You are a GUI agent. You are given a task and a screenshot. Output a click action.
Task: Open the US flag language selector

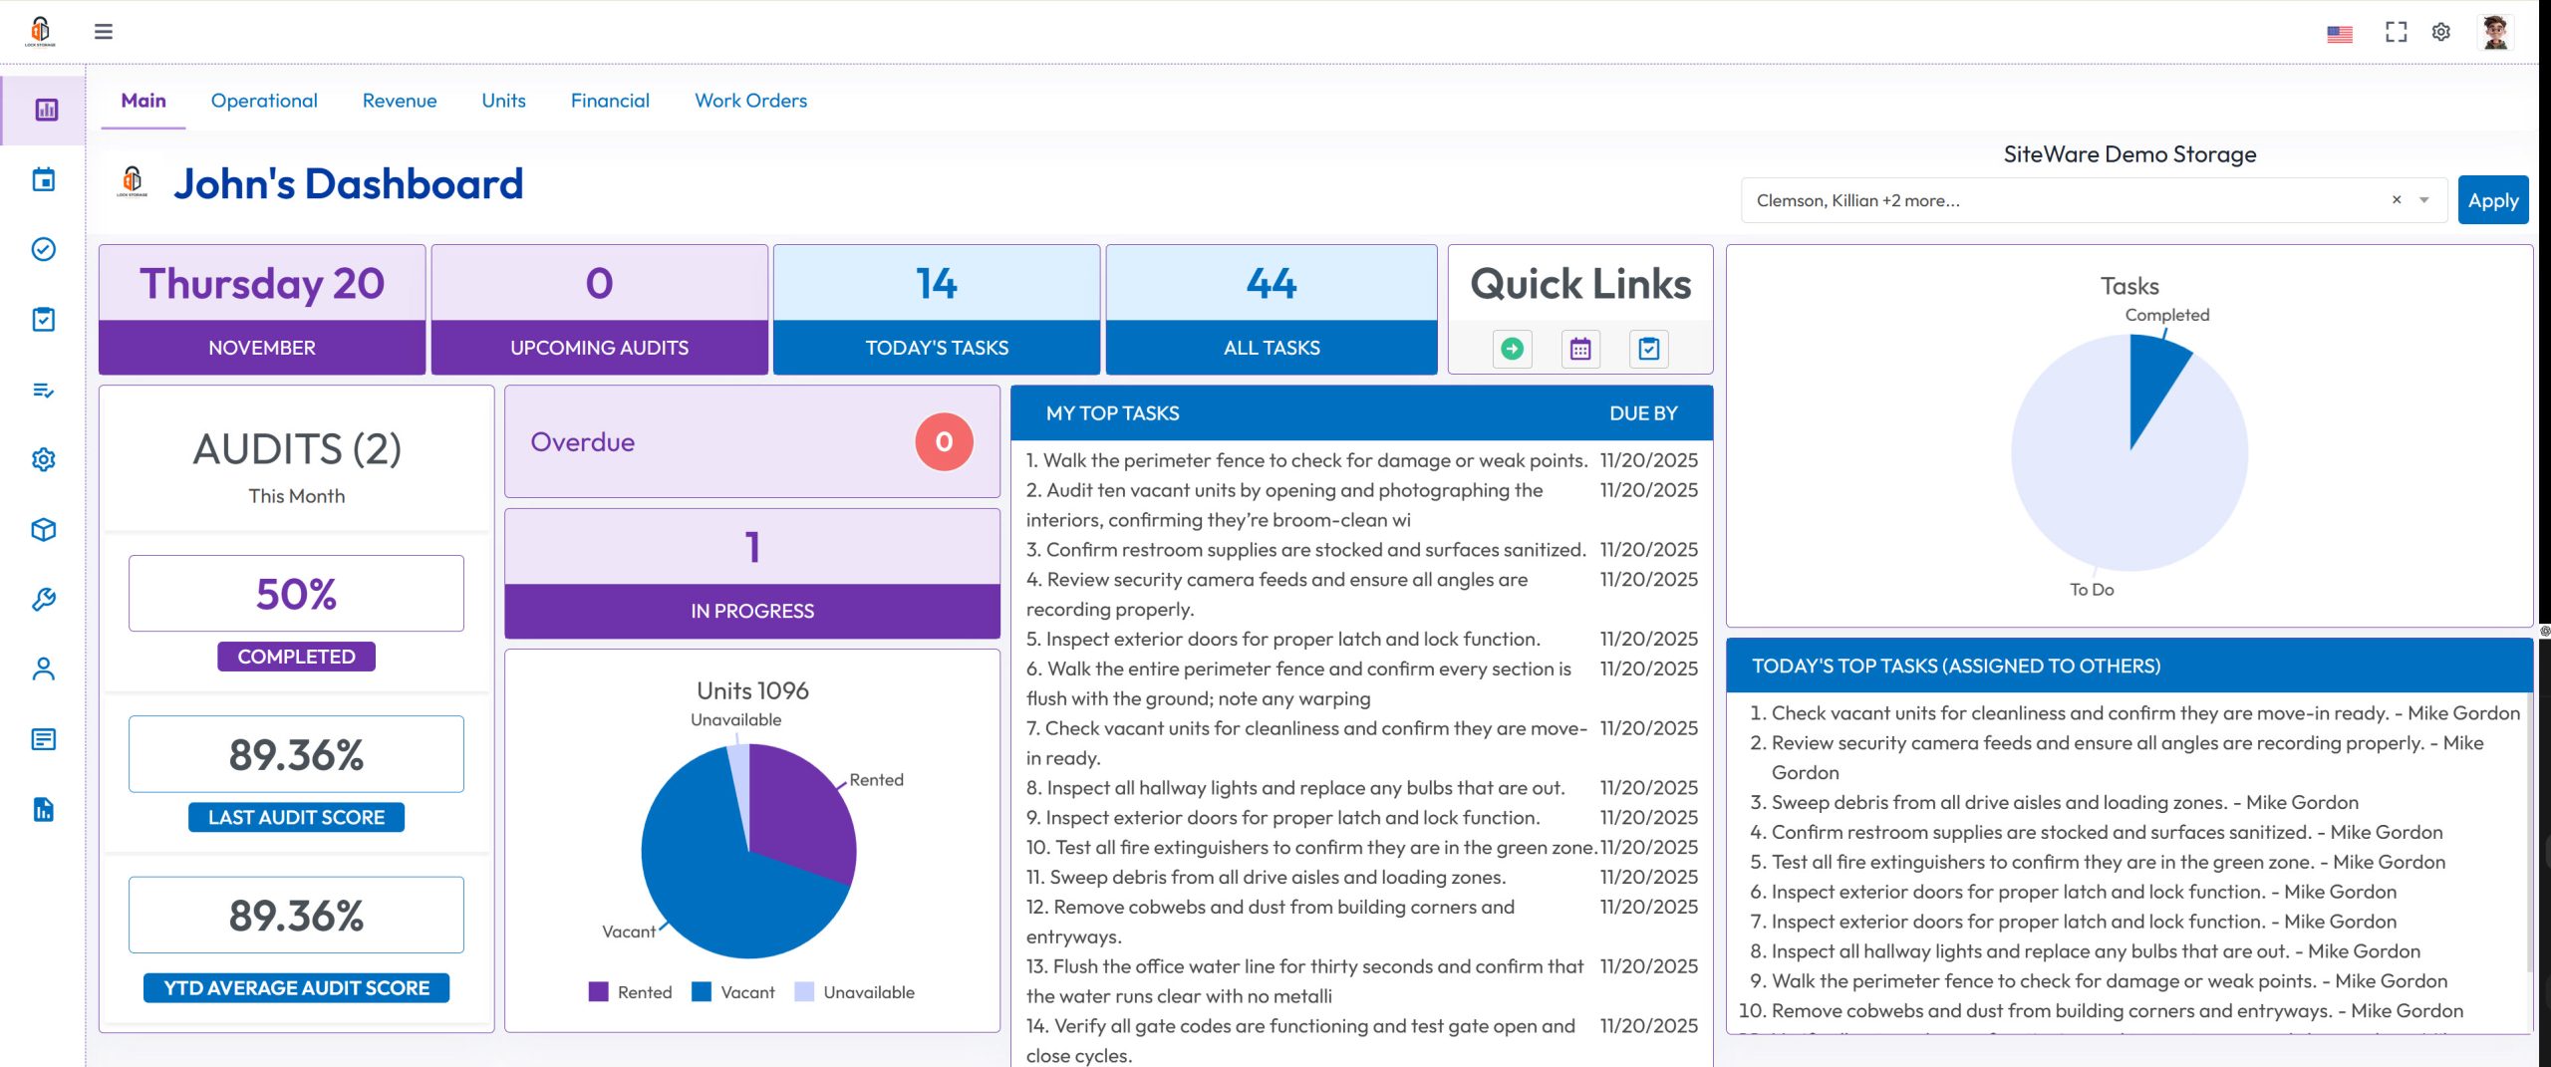[x=2340, y=34]
